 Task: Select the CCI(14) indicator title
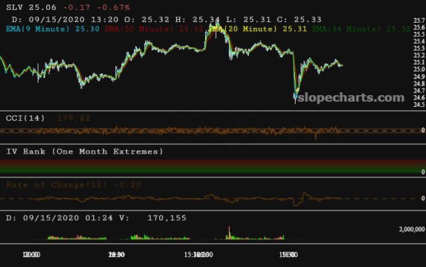tap(25, 118)
